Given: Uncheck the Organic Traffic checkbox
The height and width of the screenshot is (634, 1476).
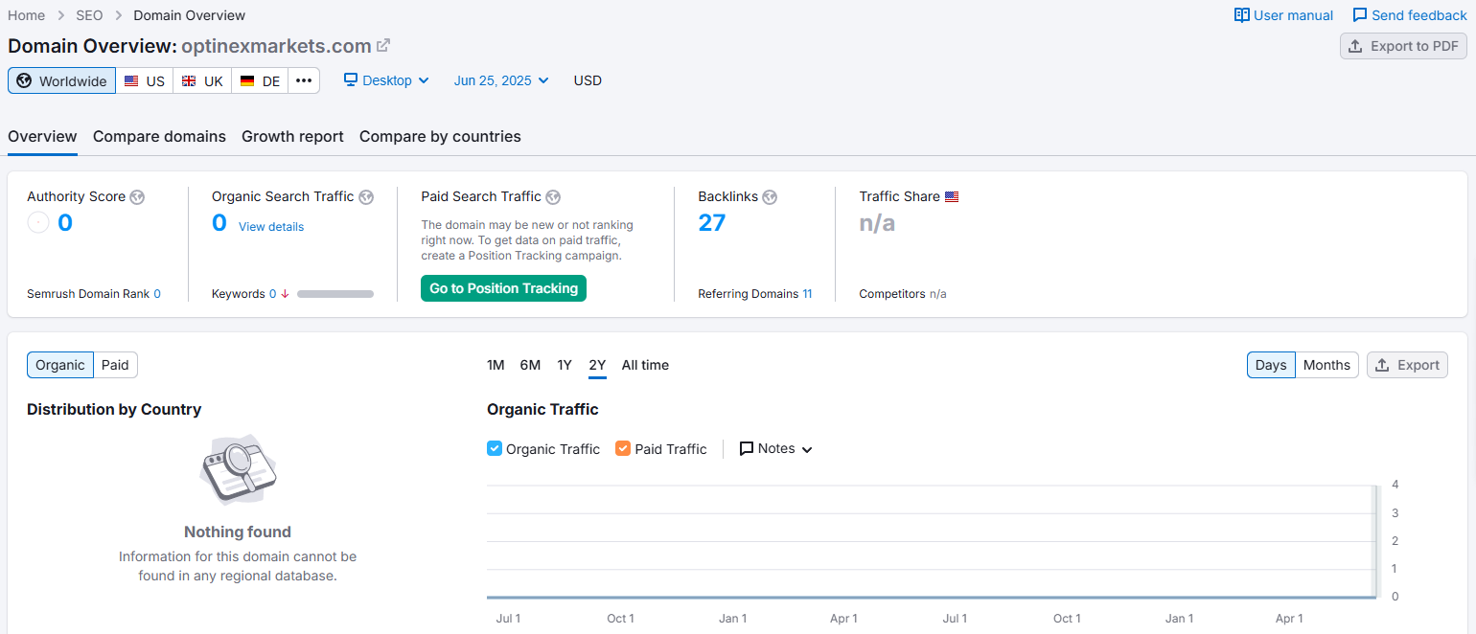Looking at the screenshot, I should (x=495, y=448).
